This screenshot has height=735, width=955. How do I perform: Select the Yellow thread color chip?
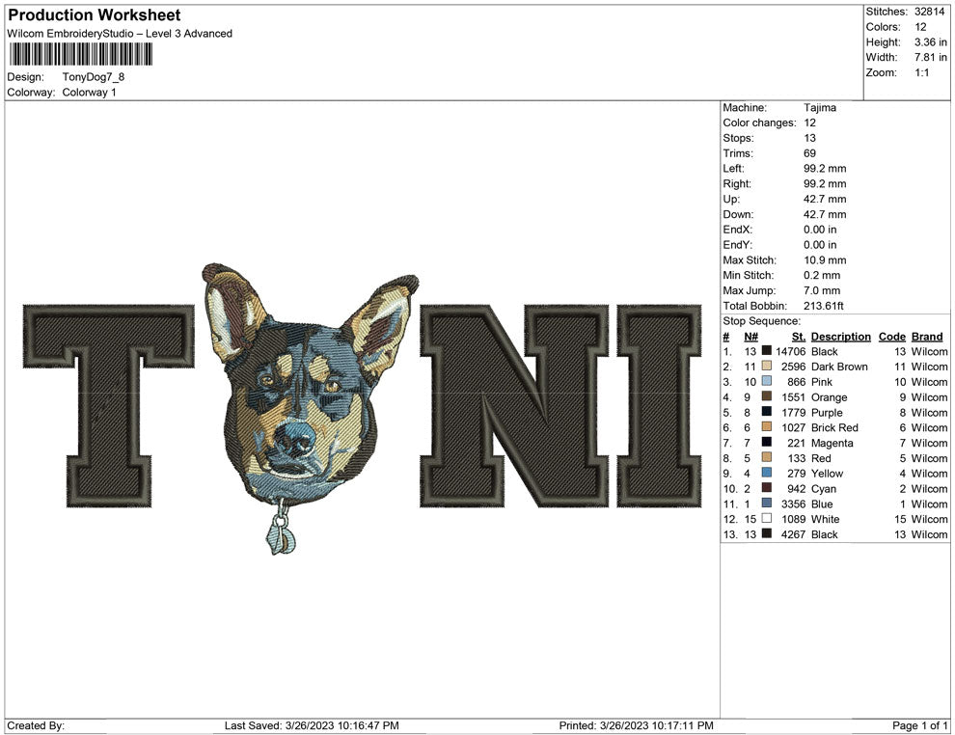pyautogui.click(x=766, y=474)
